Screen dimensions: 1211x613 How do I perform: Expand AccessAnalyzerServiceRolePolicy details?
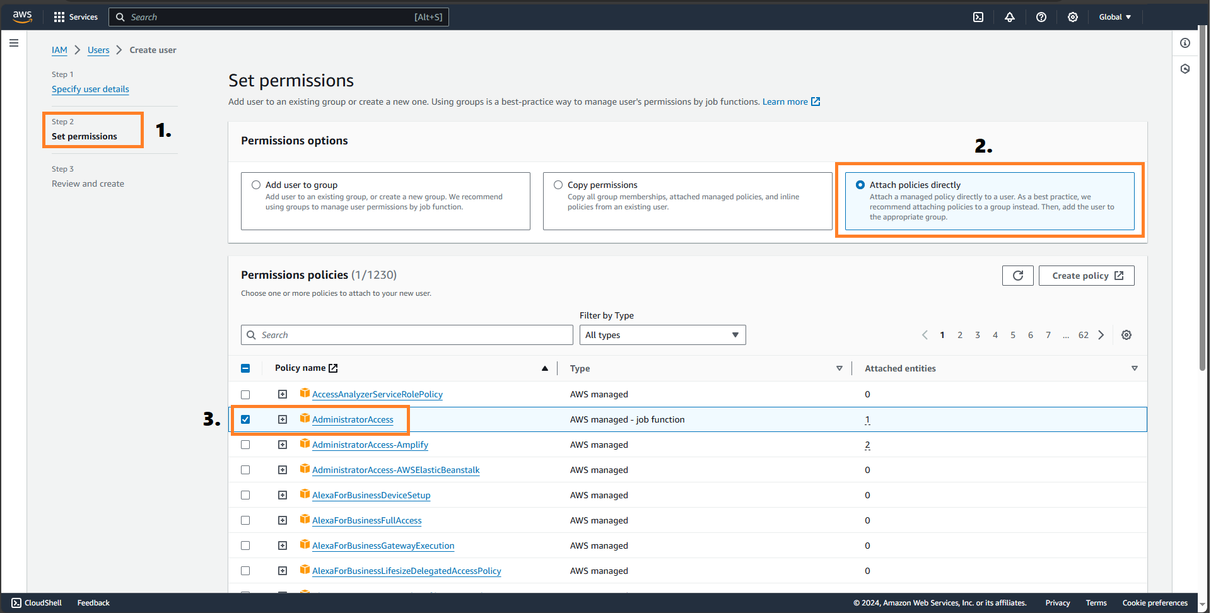[x=283, y=394]
